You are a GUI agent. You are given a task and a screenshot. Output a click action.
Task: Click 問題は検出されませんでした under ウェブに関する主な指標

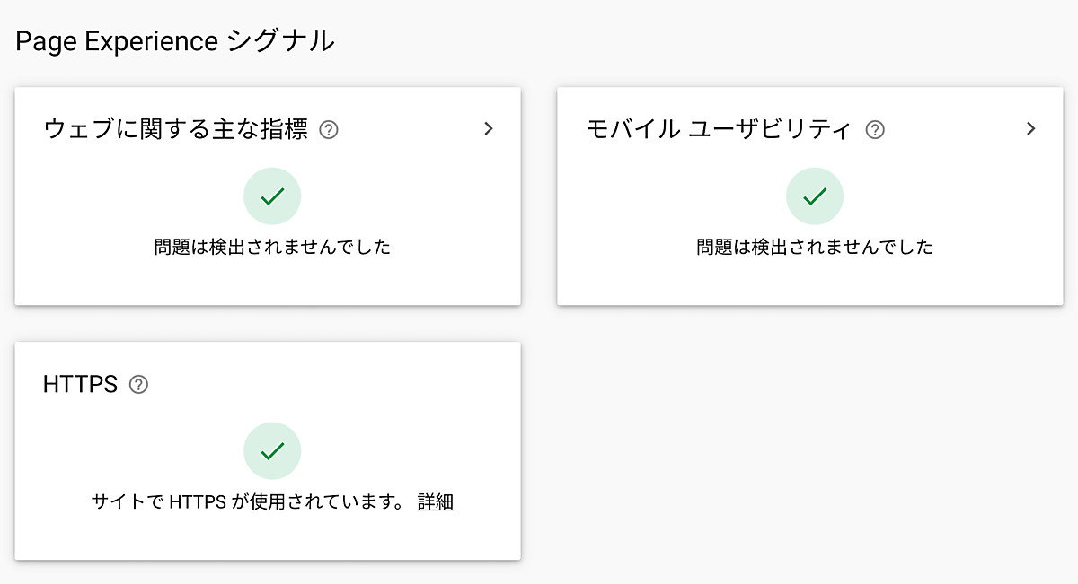click(272, 247)
